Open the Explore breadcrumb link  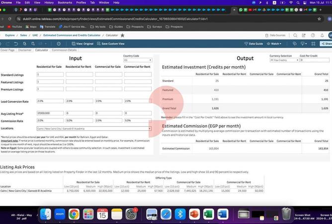(x=10, y=35)
